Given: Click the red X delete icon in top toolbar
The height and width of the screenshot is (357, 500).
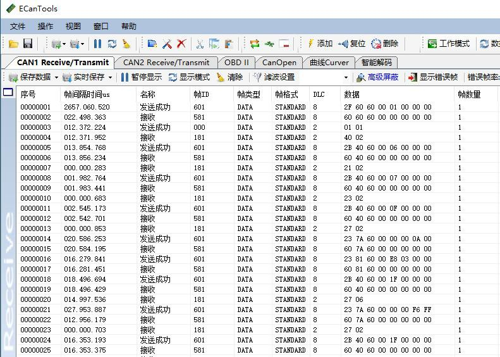Looking at the screenshot, I should (181, 44).
